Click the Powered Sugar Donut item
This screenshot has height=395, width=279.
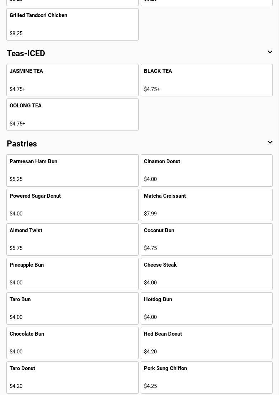pyautogui.click(x=73, y=205)
